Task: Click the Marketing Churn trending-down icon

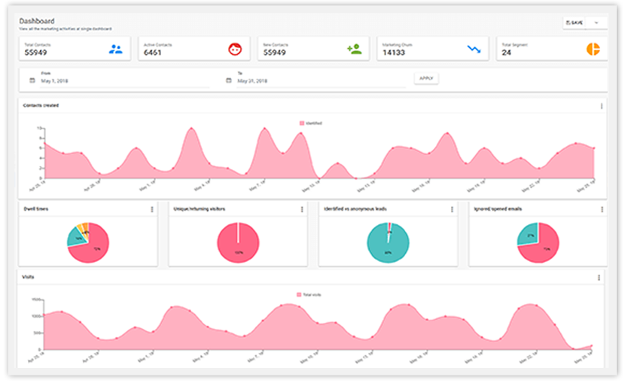Action: point(474,49)
